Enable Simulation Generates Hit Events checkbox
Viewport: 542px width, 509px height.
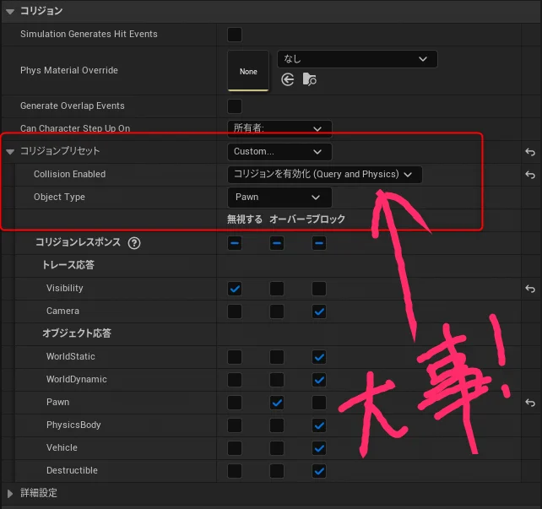235,35
